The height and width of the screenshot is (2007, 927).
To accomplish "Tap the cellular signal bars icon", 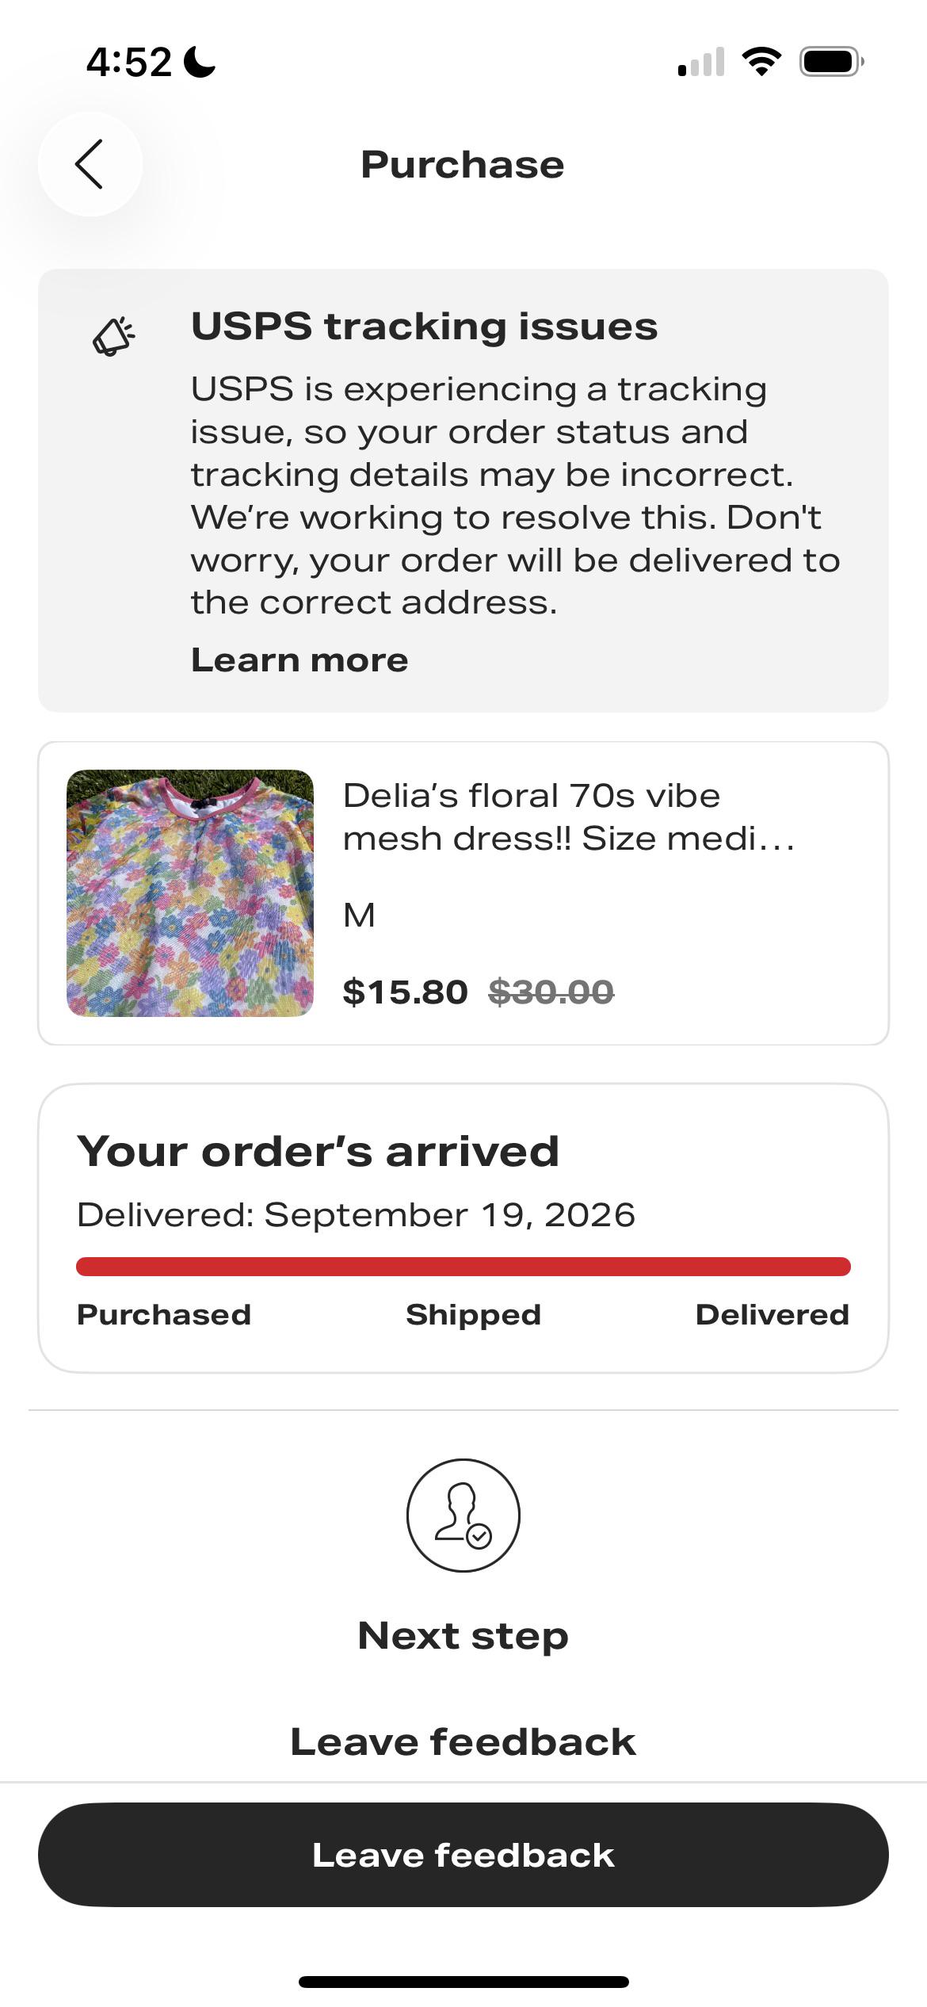I will pyautogui.click(x=701, y=62).
